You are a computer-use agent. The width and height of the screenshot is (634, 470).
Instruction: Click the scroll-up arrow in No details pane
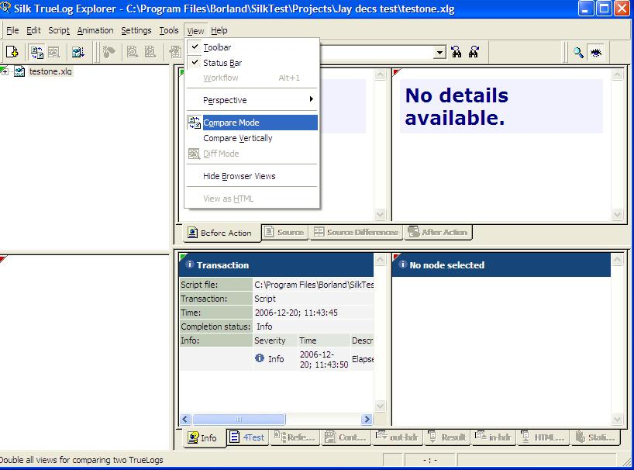click(617, 74)
